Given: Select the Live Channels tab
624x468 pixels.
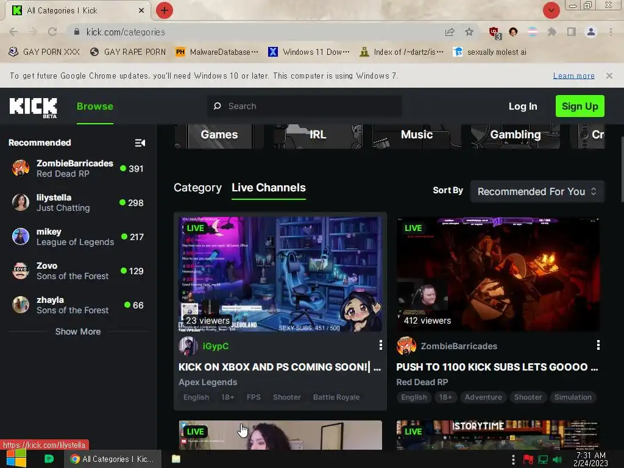Looking at the screenshot, I should click(x=269, y=188).
